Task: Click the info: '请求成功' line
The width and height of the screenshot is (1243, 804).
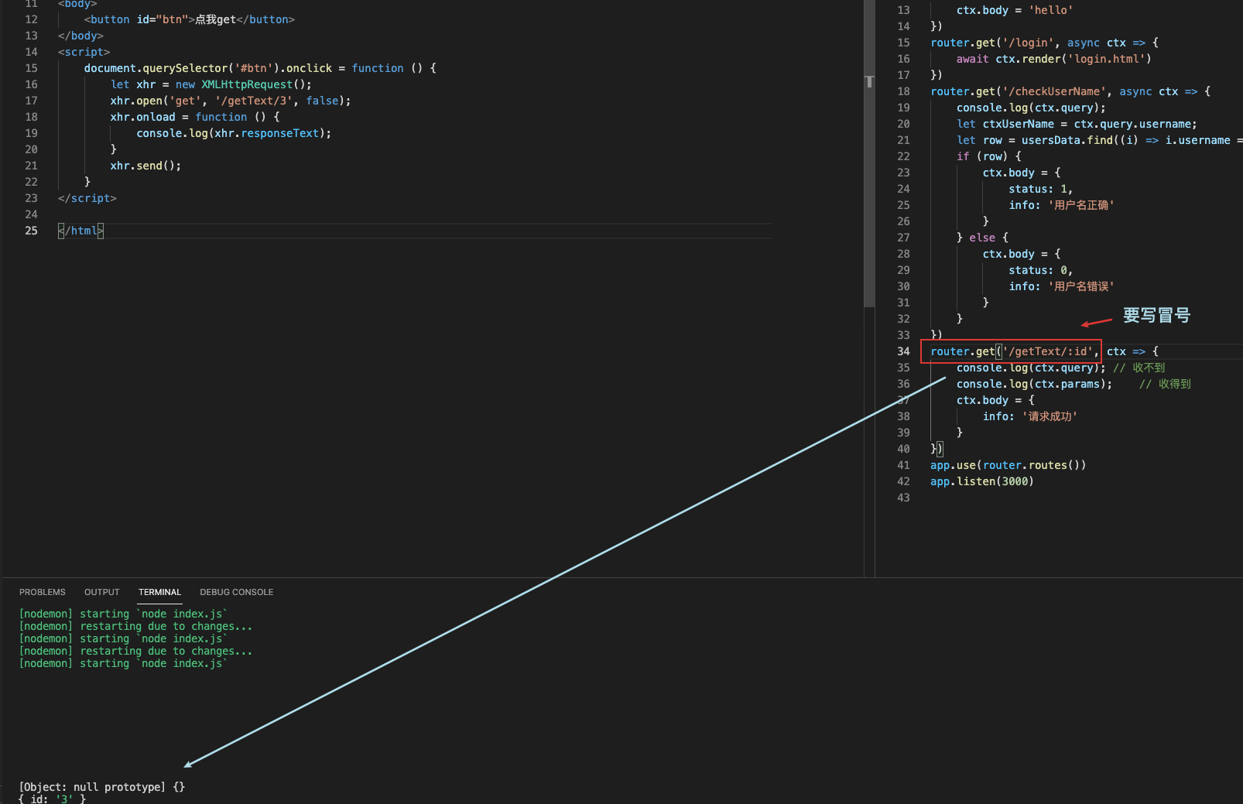Action: pos(1030,416)
